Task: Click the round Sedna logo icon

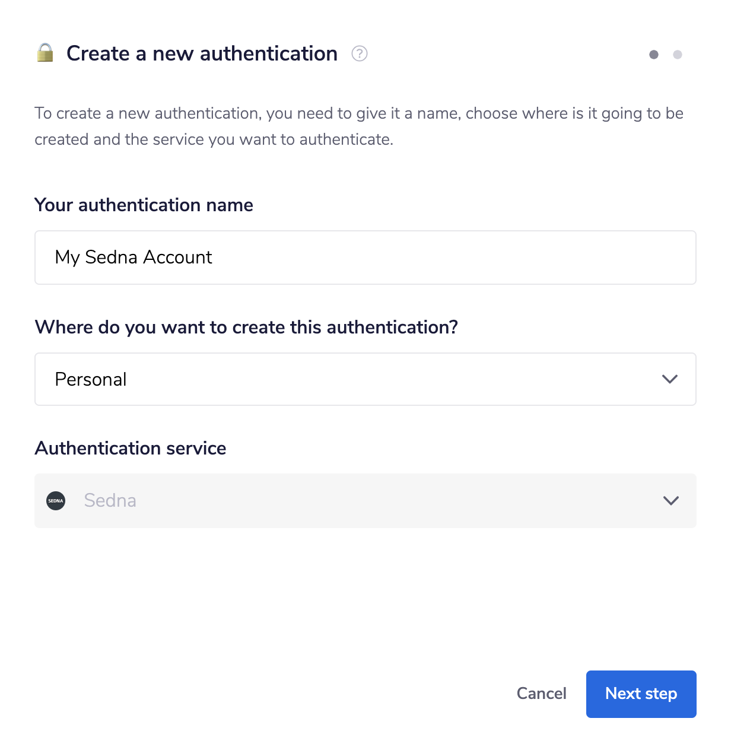Action: point(56,501)
